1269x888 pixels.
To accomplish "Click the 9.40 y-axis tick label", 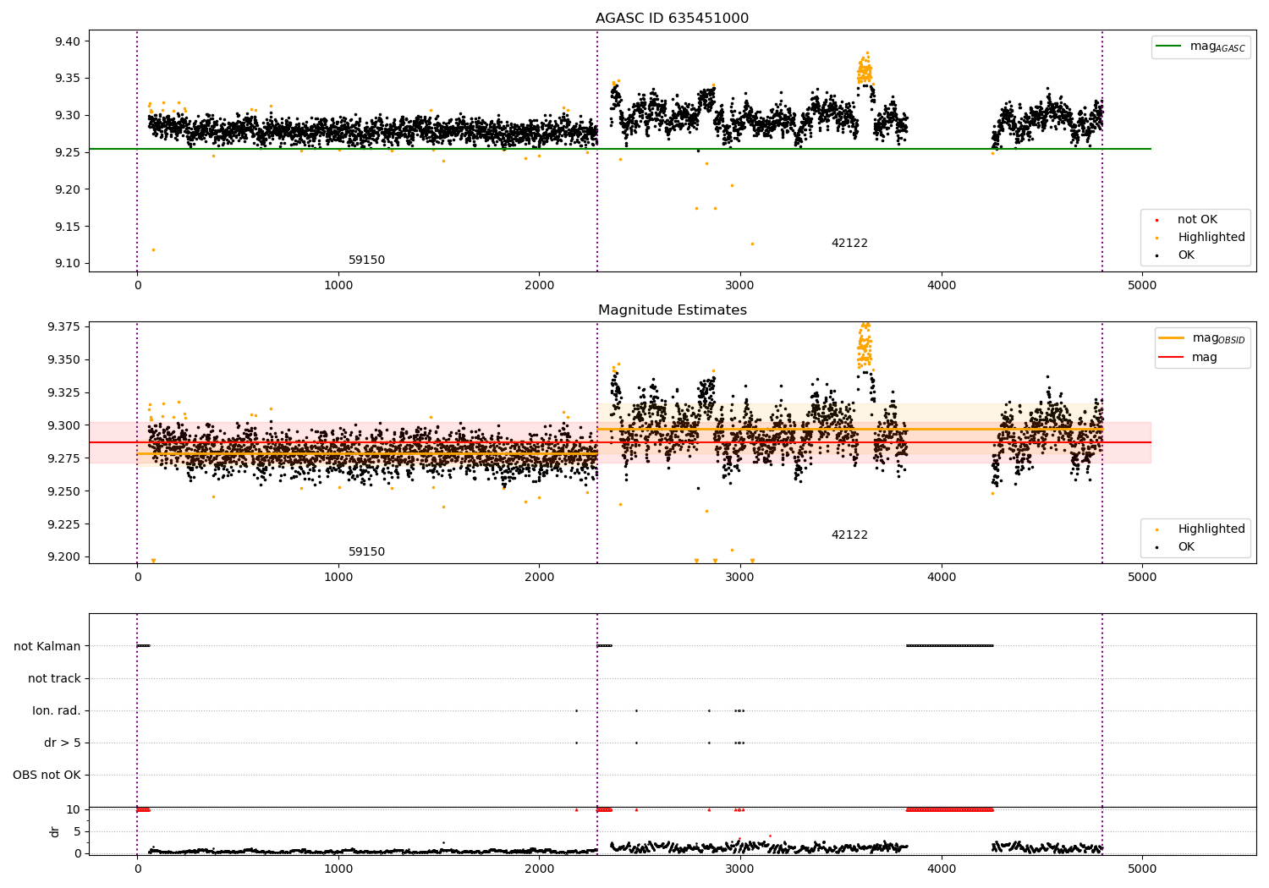I will (x=66, y=41).
